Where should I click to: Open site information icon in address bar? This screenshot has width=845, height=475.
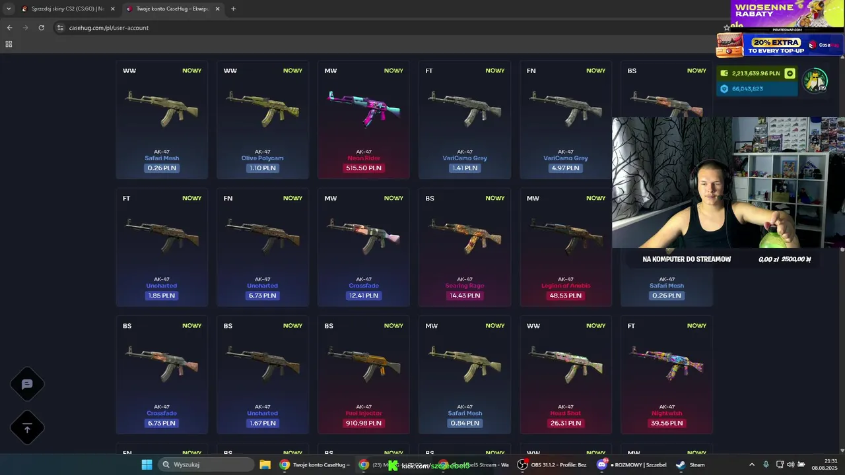pos(60,28)
